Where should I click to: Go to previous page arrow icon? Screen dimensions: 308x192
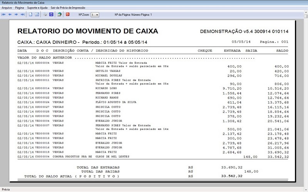10,15
